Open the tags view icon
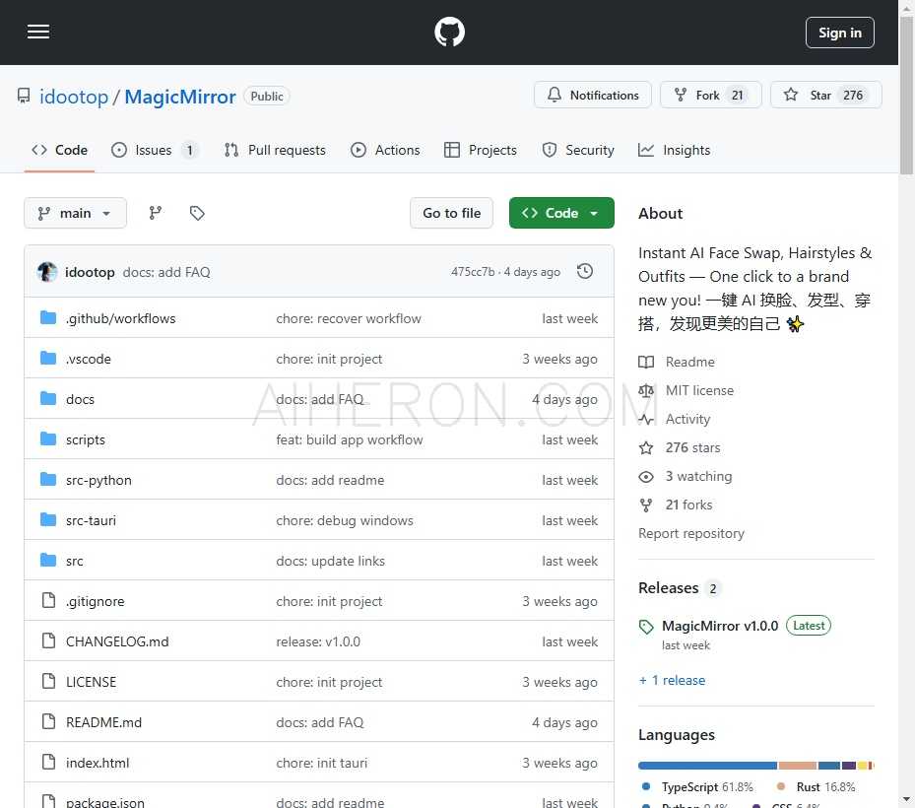The width and height of the screenshot is (915, 808). [197, 213]
